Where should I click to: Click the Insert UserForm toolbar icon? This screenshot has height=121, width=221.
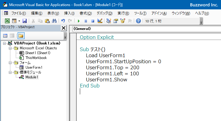(14, 21)
